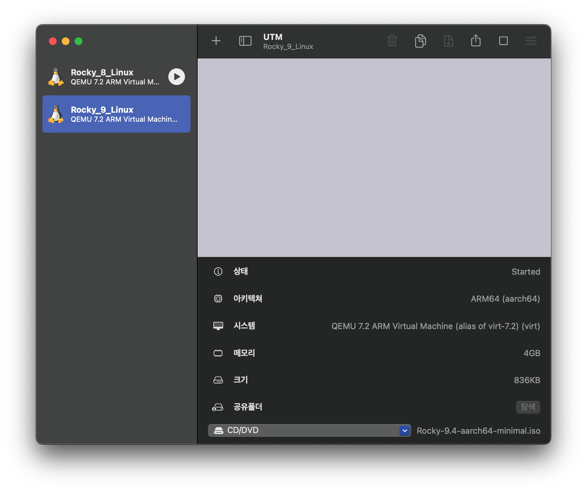This screenshot has width=587, height=492.
Task: Click the 메모리 memory icon
Action: coord(218,353)
